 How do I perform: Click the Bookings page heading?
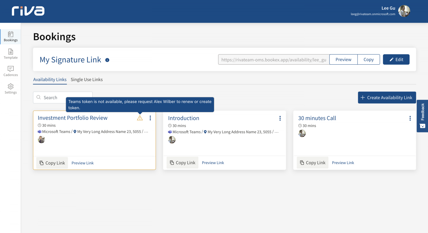click(x=54, y=37)
